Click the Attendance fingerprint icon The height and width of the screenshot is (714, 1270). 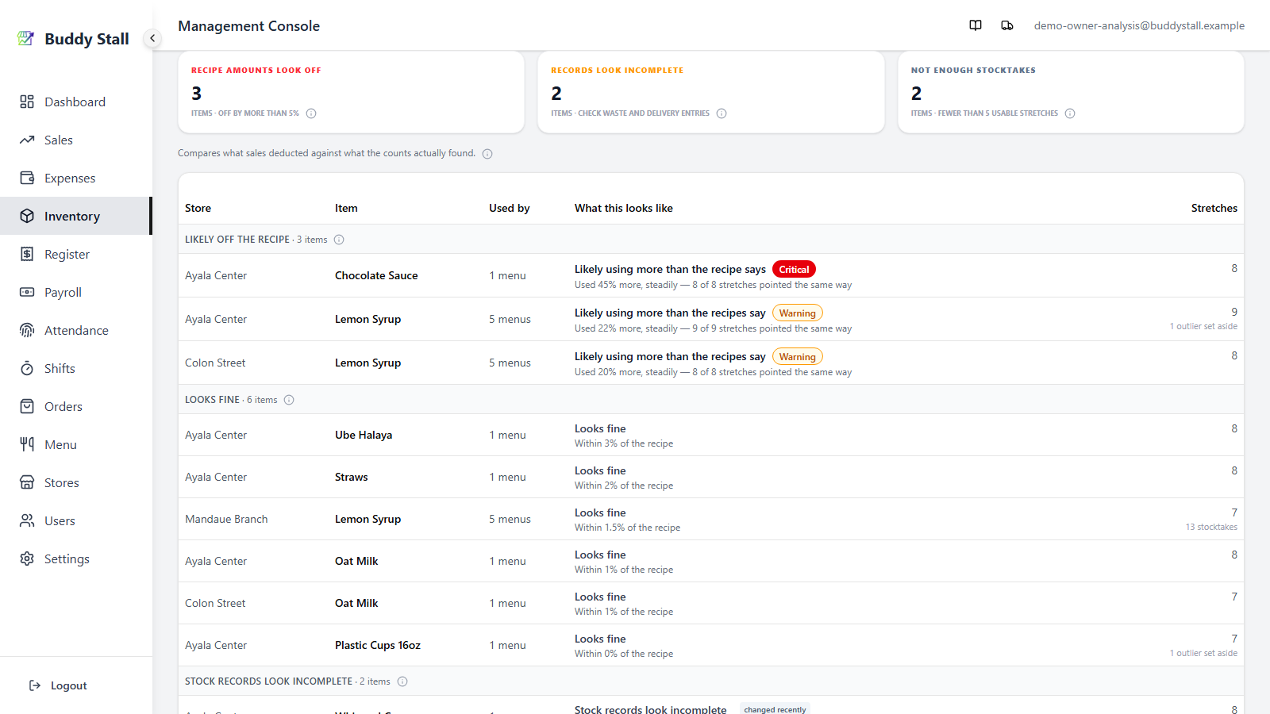click(27, 330)
